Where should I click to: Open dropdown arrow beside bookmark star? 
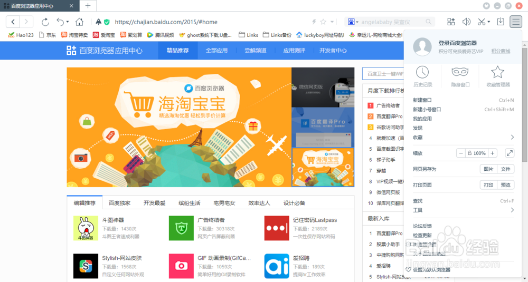pyautogui.click(x=332, y=22)
